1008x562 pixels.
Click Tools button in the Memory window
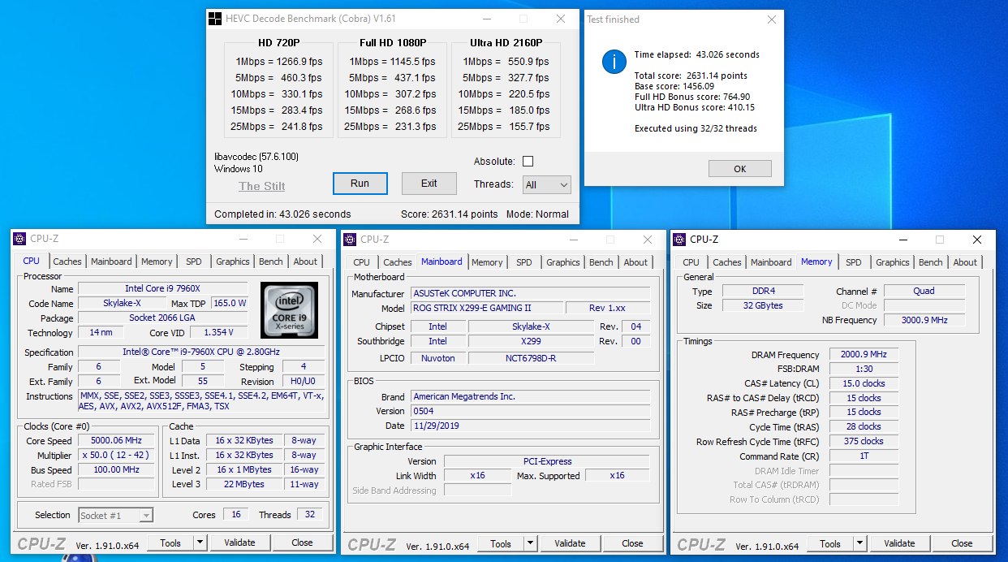coord(830,543)
